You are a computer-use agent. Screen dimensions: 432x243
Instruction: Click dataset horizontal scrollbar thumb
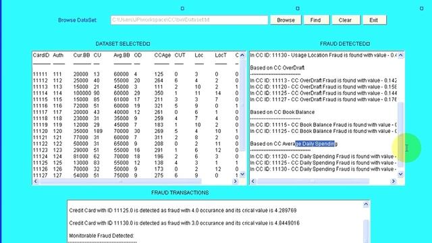coord(120,182)
